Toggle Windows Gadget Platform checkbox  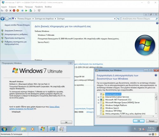[x=101, y=105]
